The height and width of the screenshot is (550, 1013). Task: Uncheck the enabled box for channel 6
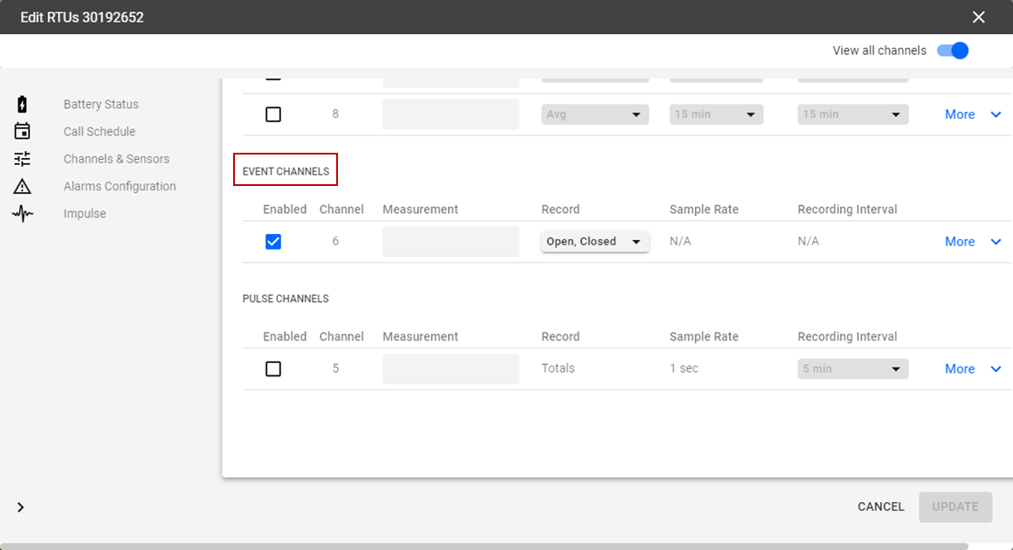[x=273, y=242]
